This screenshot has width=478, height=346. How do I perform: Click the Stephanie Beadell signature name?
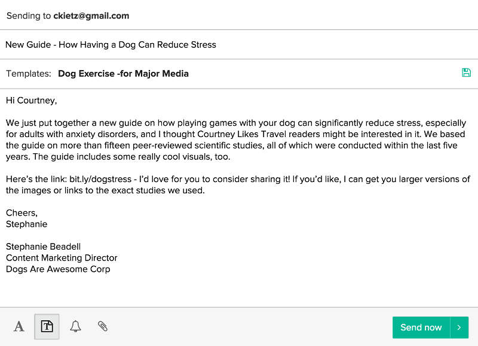coord(43,247)
